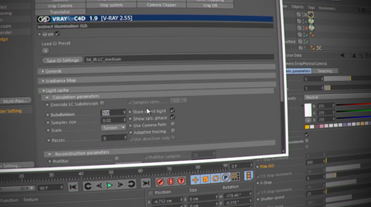This screenshot has width=371, height=207.
Task: Collapse Reconstruction parameters group
Action: click(x=49, y=154)
